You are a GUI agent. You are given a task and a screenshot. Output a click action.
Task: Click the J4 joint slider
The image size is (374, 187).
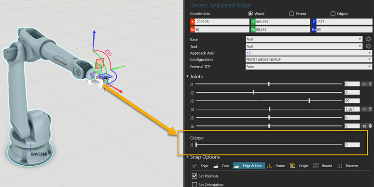click(x=269, y=109)
